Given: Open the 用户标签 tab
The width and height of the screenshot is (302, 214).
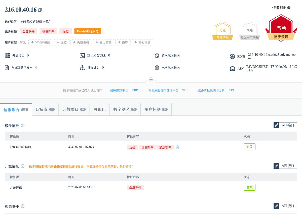Looking at the screenshot, I should coord(156,109).
